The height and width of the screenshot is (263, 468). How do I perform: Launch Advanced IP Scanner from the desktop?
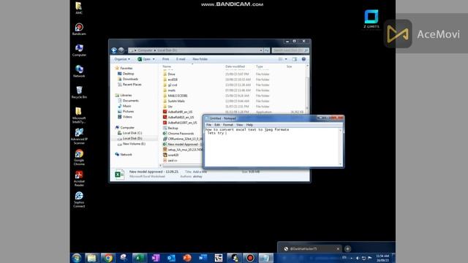79,137
